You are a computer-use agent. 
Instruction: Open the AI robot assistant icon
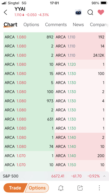coord(78,12)
